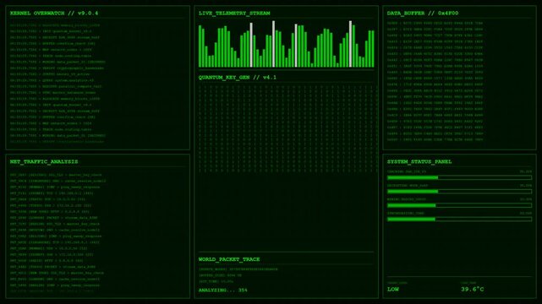Click the CONFIG kernel_v9_active log line
Image resolution: width=542 pixels, height=304 pixels.
click(x=50, y=74)
